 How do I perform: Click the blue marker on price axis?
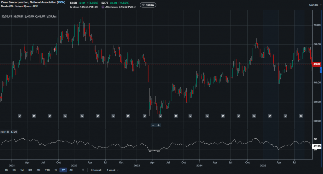pos(321,70)
